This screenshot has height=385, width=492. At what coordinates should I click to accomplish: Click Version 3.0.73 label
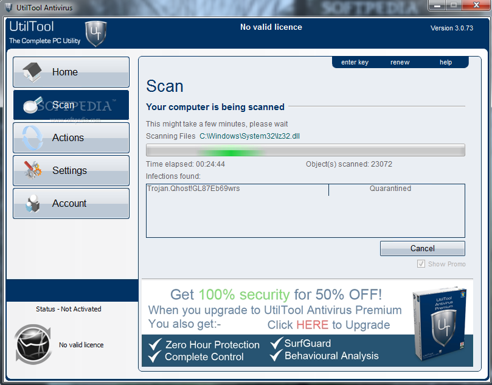(451, 28)
